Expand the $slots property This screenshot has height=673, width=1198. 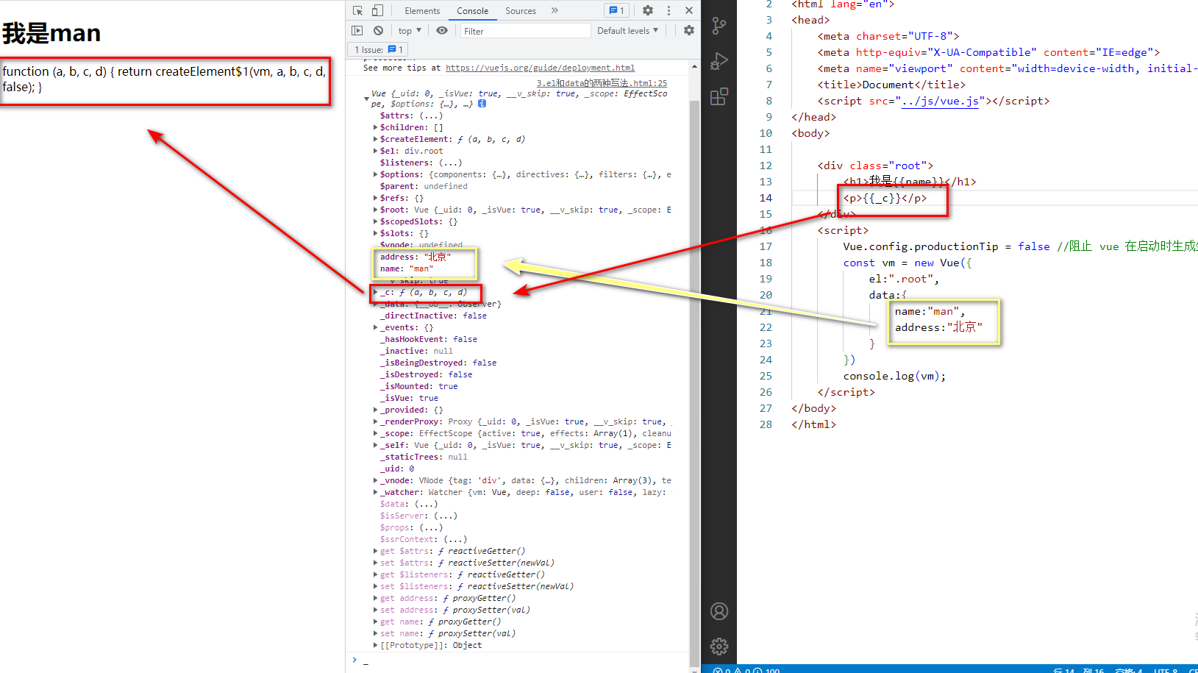(x=376, y=233)
